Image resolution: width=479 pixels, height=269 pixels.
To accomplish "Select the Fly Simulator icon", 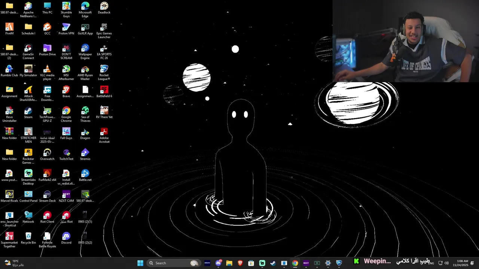I will [x=28, y=71].
